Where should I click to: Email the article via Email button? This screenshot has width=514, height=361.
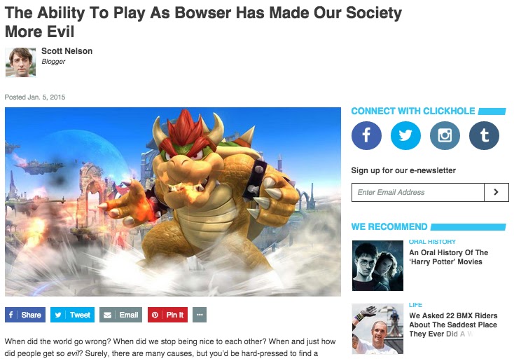(120, 315)
